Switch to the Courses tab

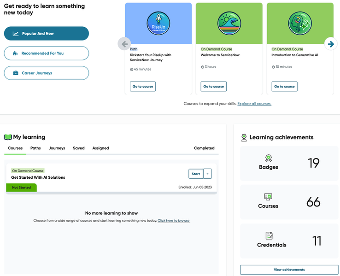point(15,148)
